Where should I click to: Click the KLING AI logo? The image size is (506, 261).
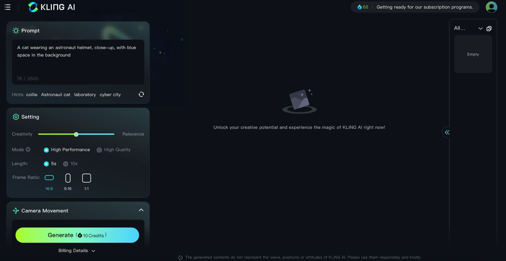51,7
